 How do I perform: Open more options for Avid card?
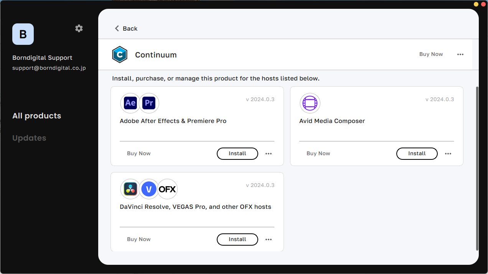click(x=448, y=154)
